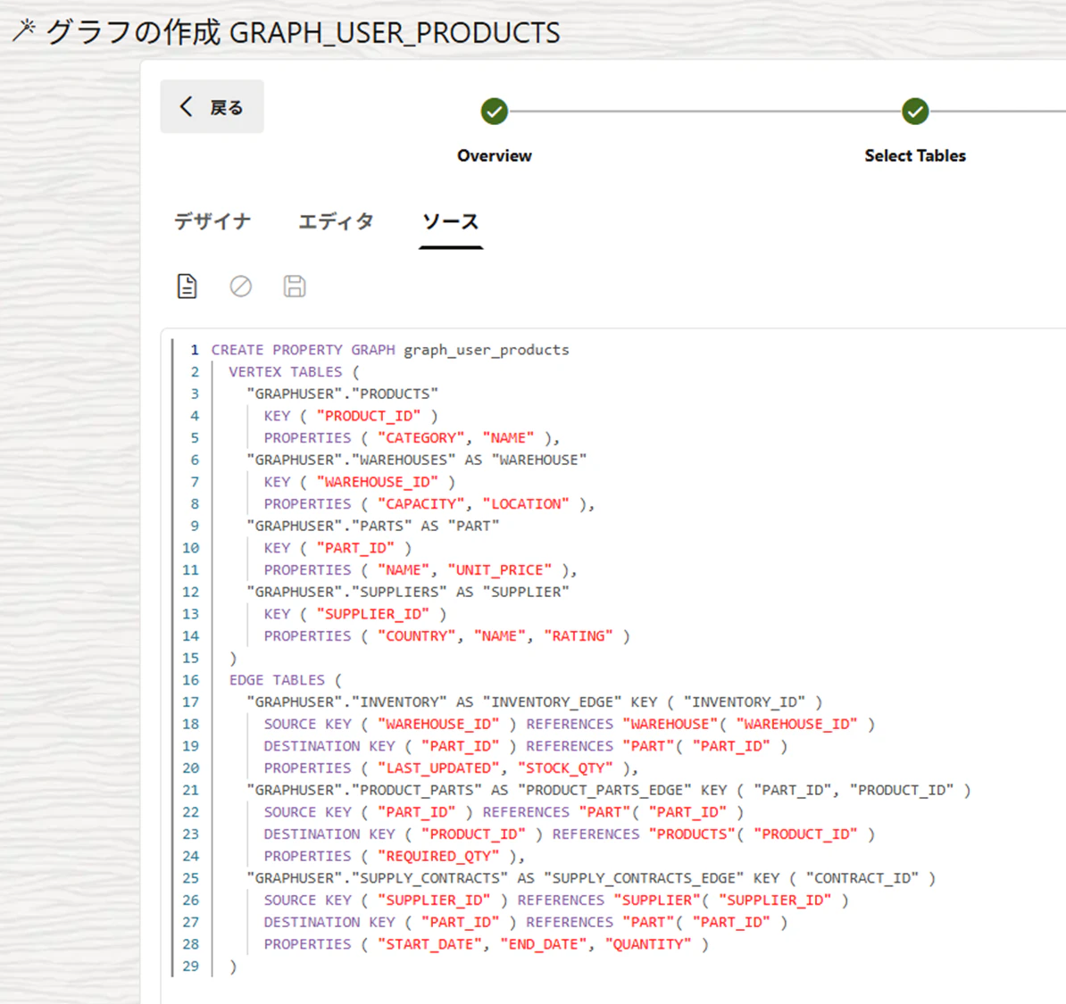Click "INVENTORY_EDGE" alias on line 17
This screenshot has width=1066, height=1004.
point(553,702)
